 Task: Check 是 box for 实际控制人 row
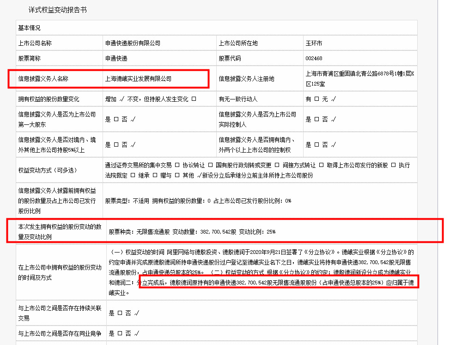pyautogui.click(x=316, y=119)
